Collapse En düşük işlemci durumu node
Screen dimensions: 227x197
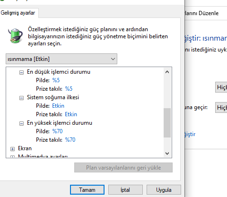point(21,72)
